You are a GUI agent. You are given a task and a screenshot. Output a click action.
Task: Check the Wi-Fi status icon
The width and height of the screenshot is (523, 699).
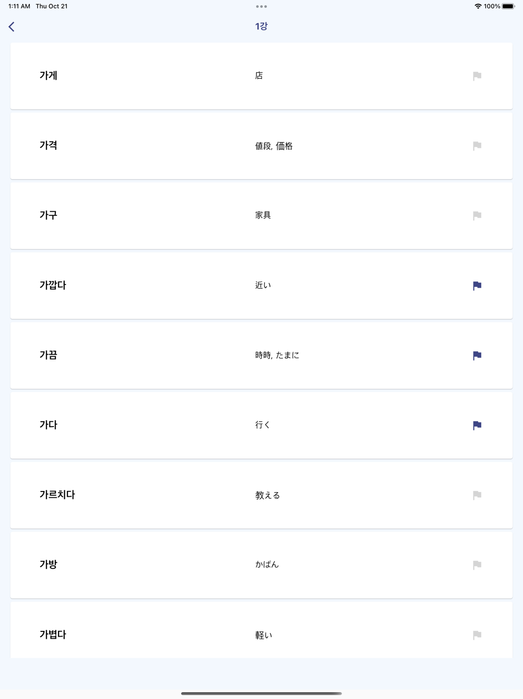477,6
